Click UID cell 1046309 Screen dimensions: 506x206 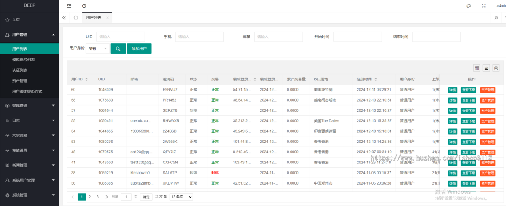coord(105,90)
